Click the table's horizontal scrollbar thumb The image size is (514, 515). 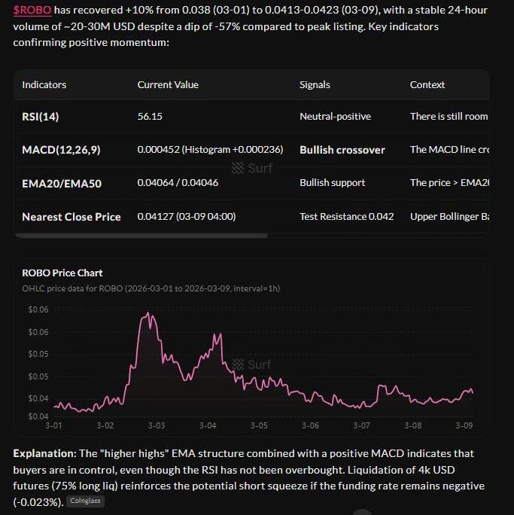pos(141,236)
